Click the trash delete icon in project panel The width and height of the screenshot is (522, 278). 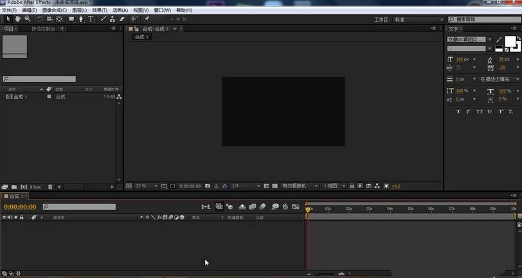coord(50,187)
